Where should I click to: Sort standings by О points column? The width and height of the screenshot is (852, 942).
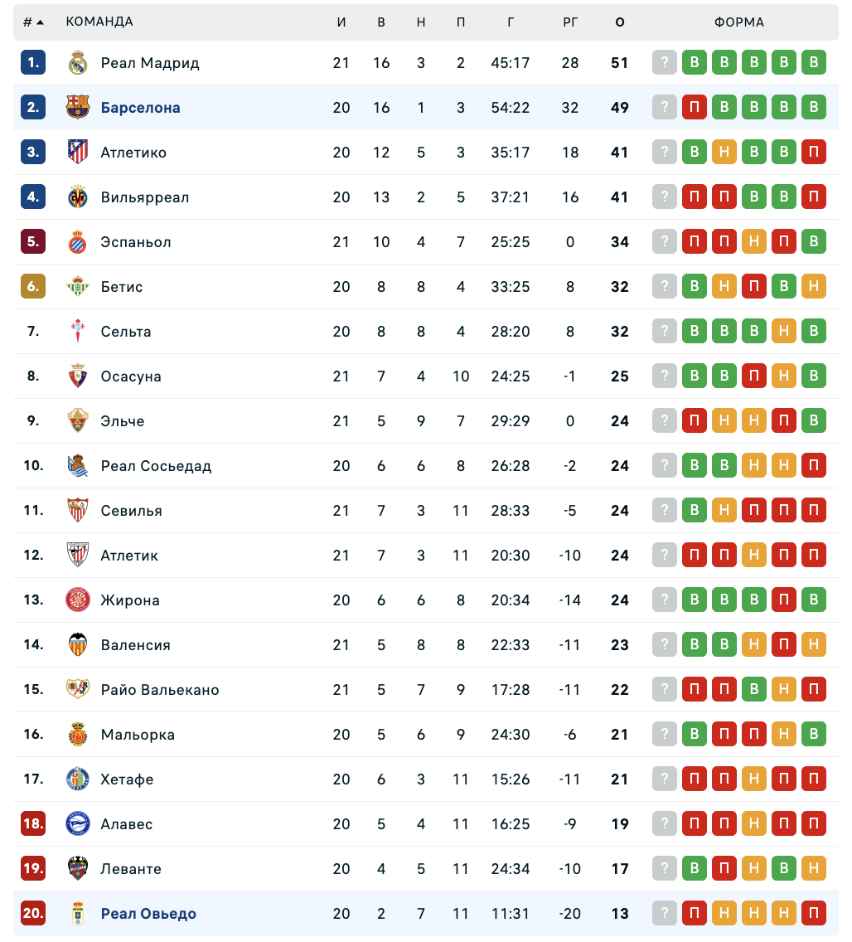coord(620,22)
